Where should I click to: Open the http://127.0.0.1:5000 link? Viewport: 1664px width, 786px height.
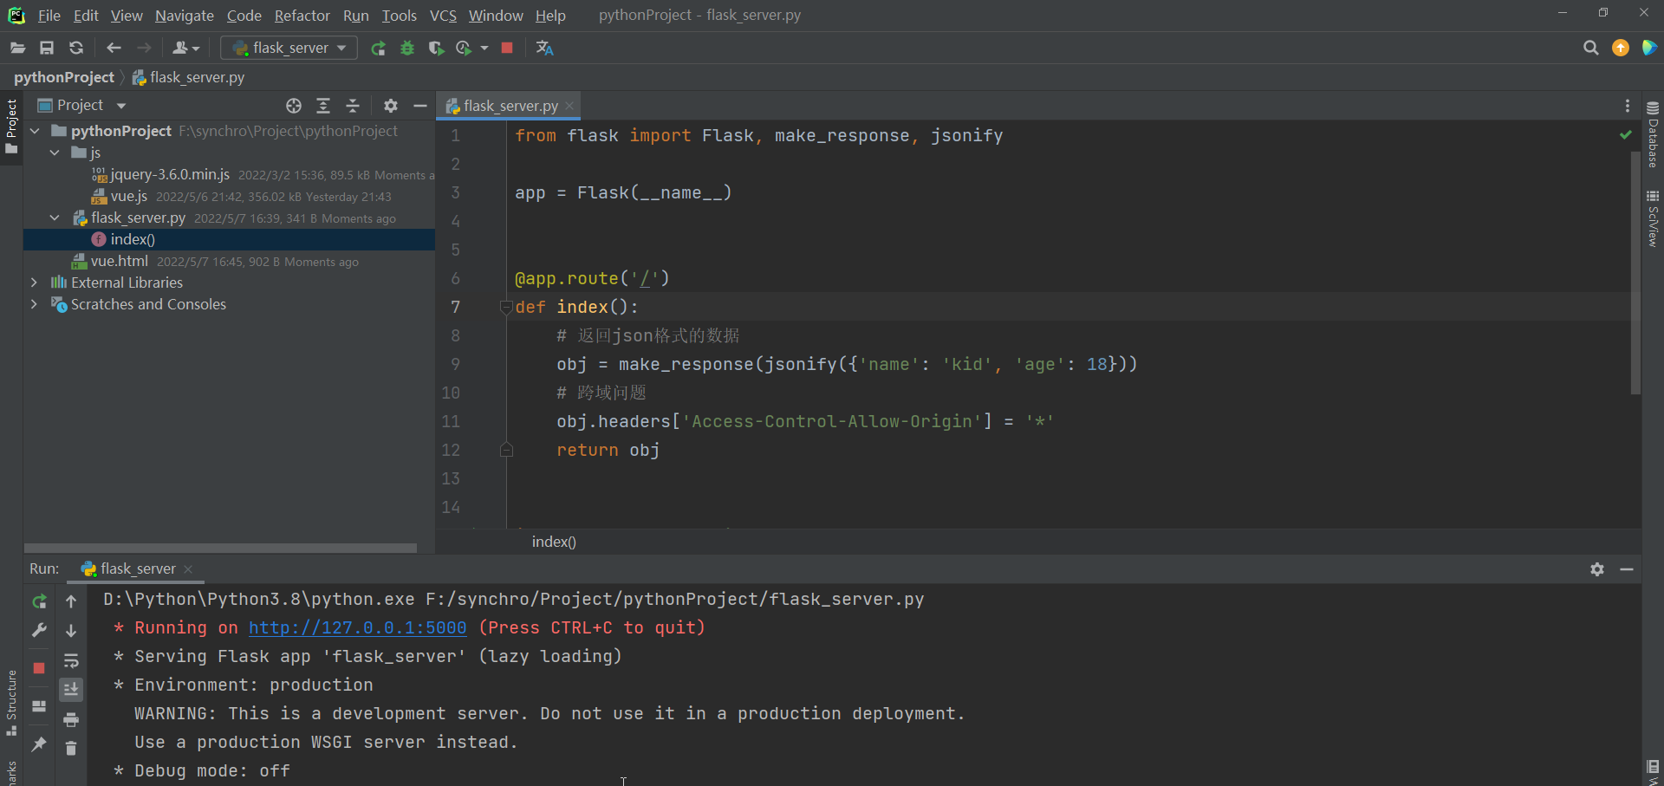[x=357, y=627]
